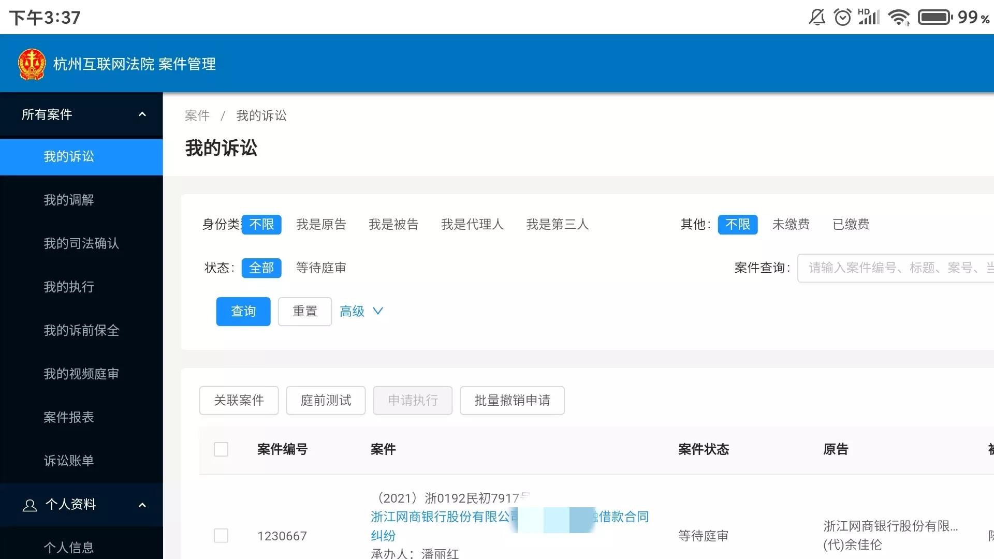Tap the muted notification bell icon
Viewport: 994px width, 559px height.
[816, 18]
